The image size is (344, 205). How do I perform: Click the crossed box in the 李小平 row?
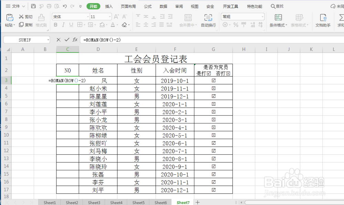[214, 112]
